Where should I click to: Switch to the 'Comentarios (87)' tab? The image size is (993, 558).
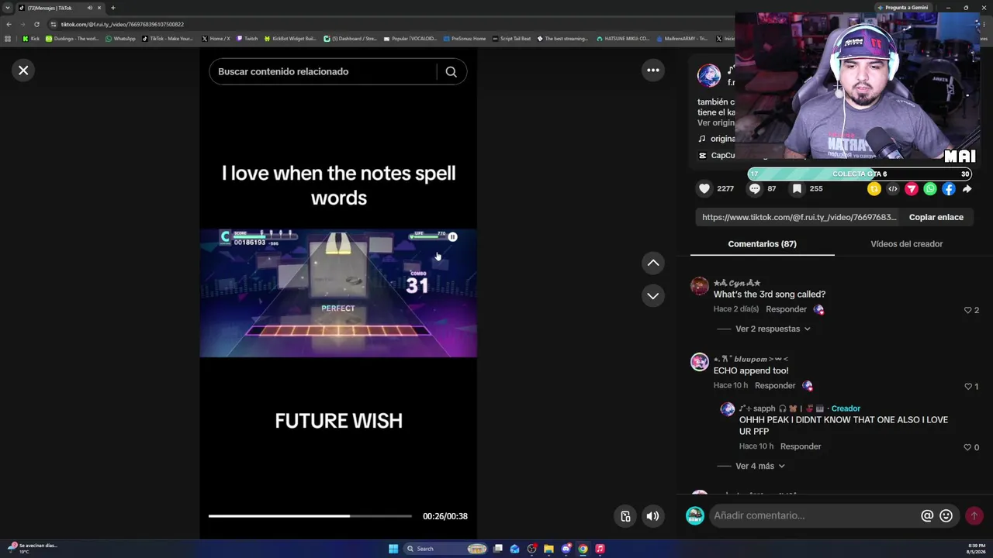click(x=762, y=244)
